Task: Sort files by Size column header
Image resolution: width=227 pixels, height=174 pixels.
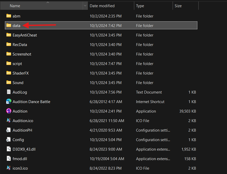Action: pyautogui.click(x=178, y=6)
